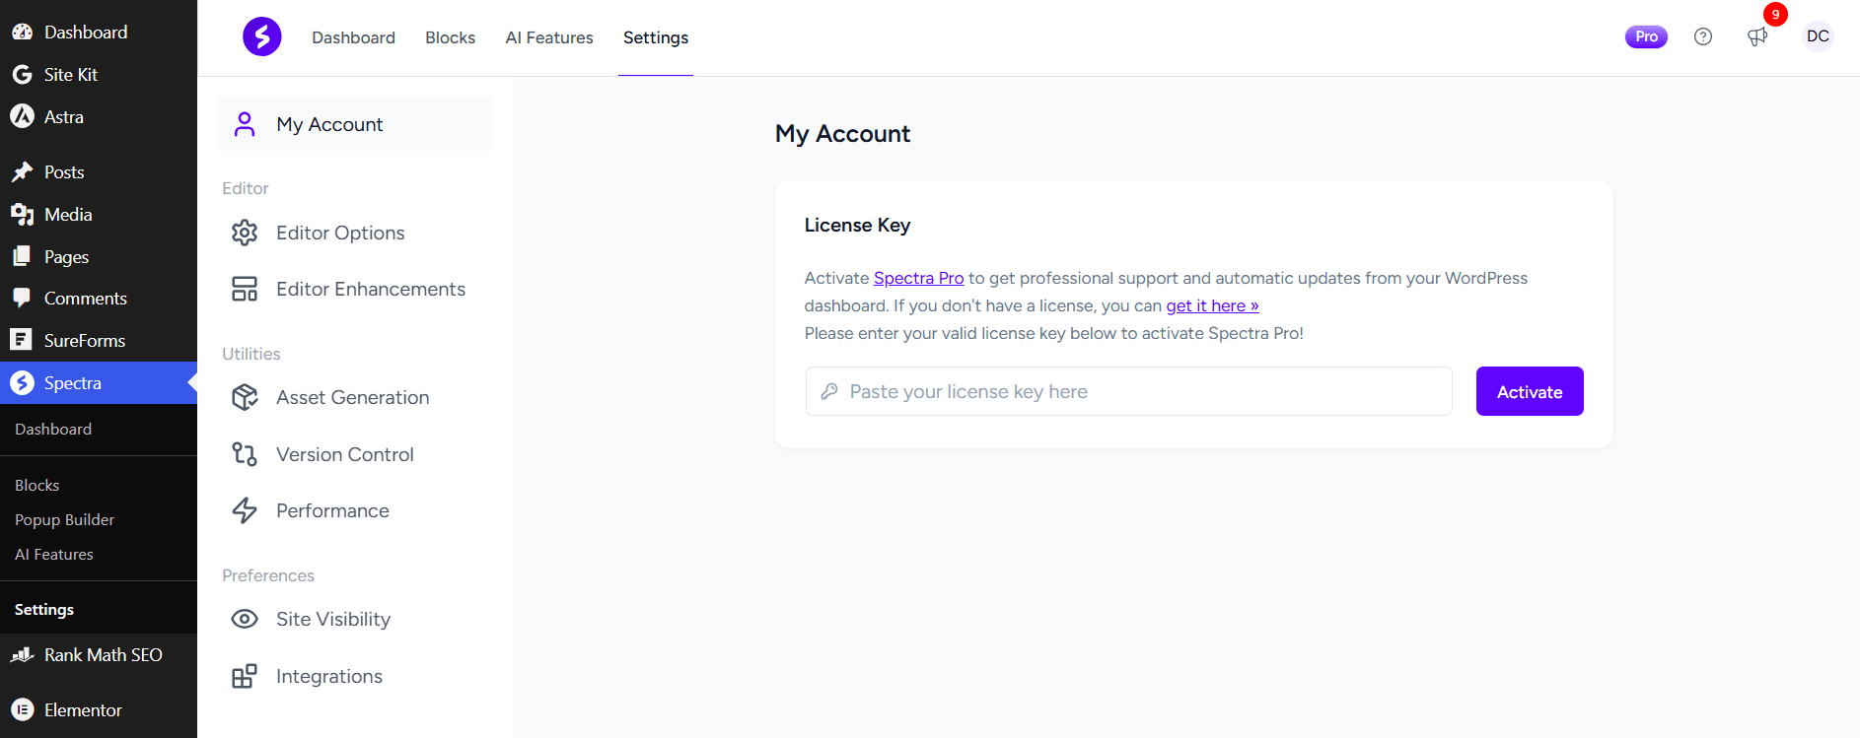Image resolution: width=1860 pixels, height=738 pixels.
Task: Open the help question mark icon
Action: point(1703,36)
